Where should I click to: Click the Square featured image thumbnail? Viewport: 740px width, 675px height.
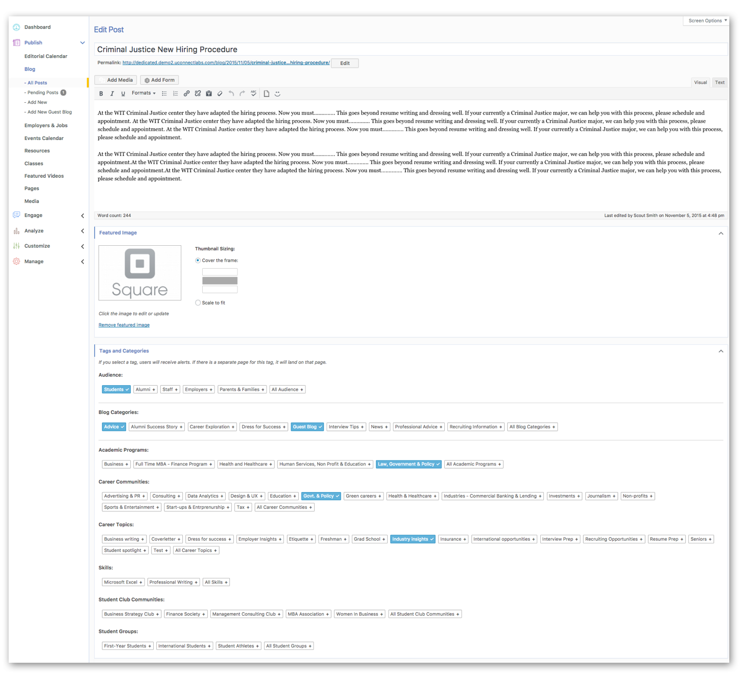[x=140, y=273]
